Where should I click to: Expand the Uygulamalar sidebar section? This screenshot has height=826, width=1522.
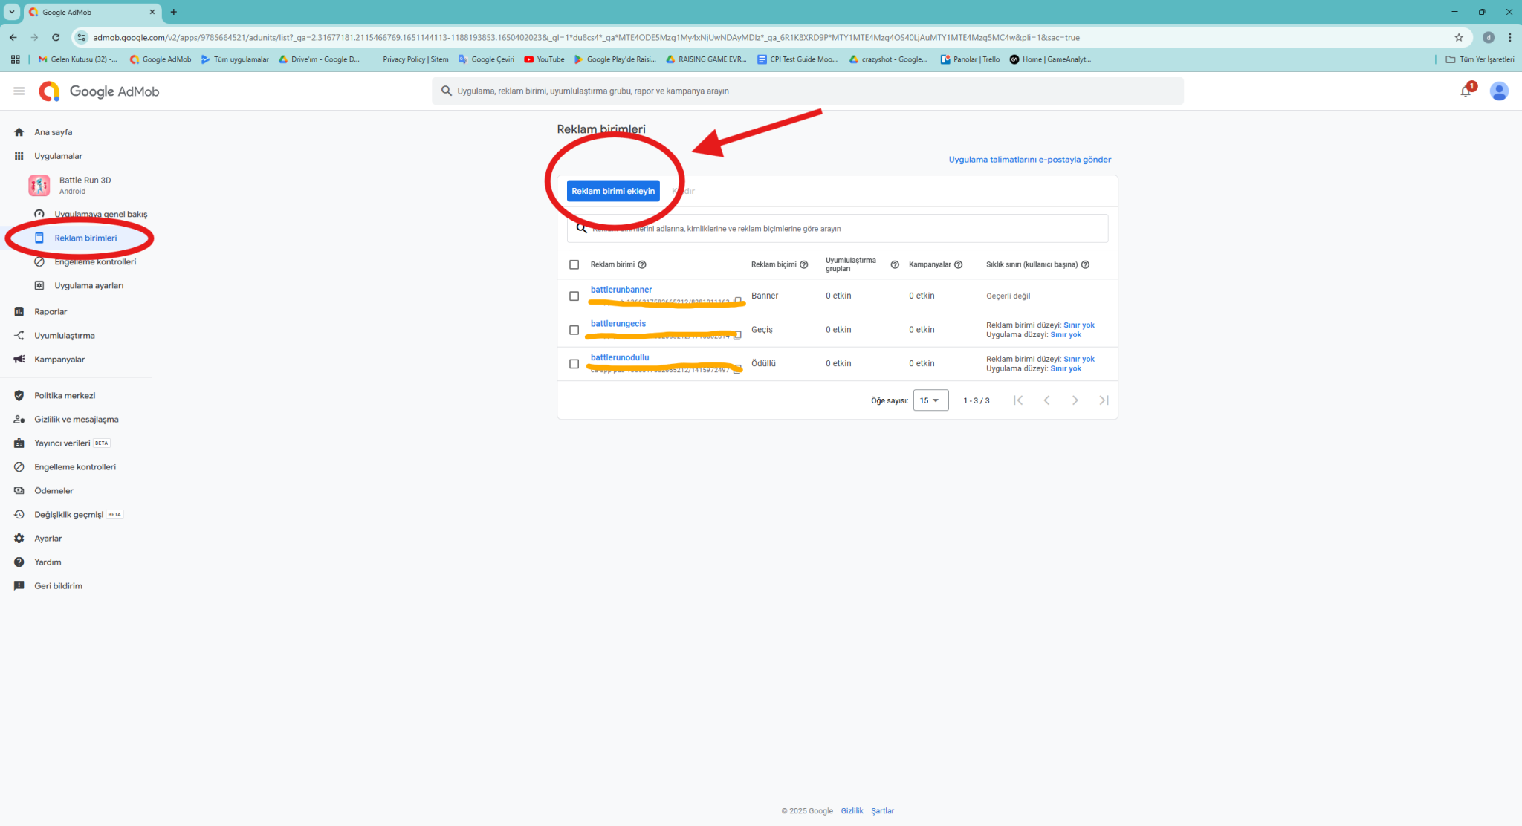(x=58, y=156)
